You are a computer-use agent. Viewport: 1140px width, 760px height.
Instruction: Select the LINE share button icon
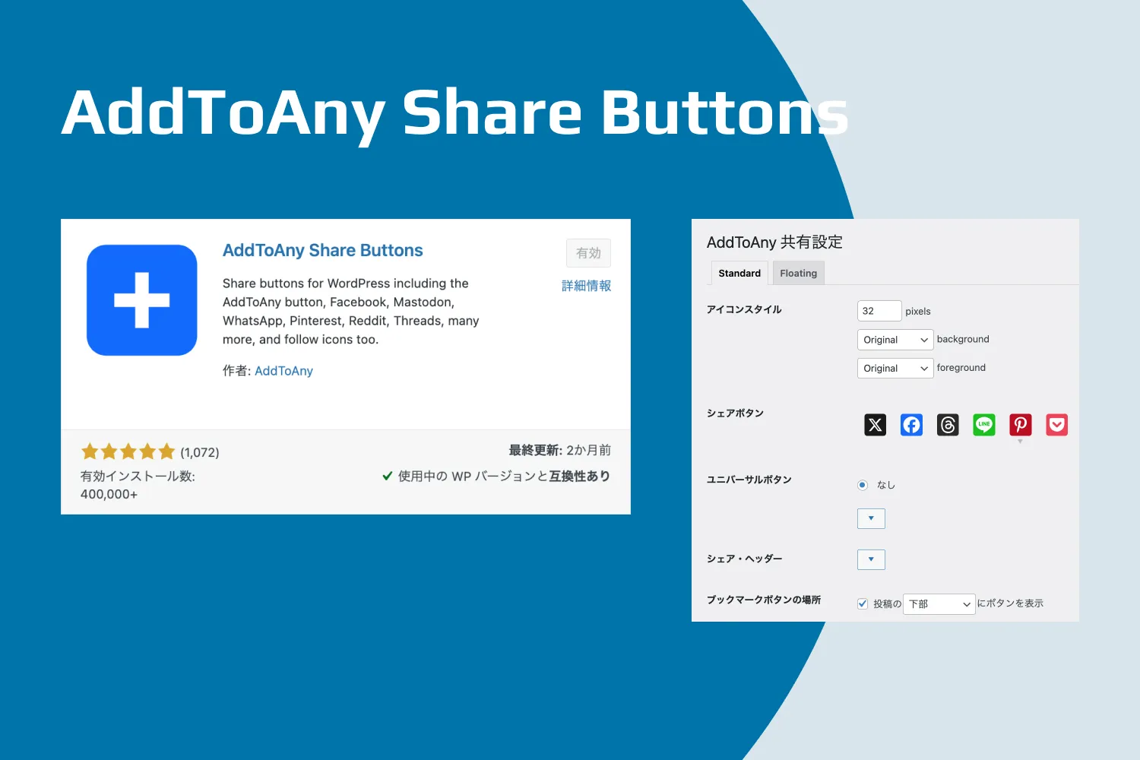click(x=984, y=425)
